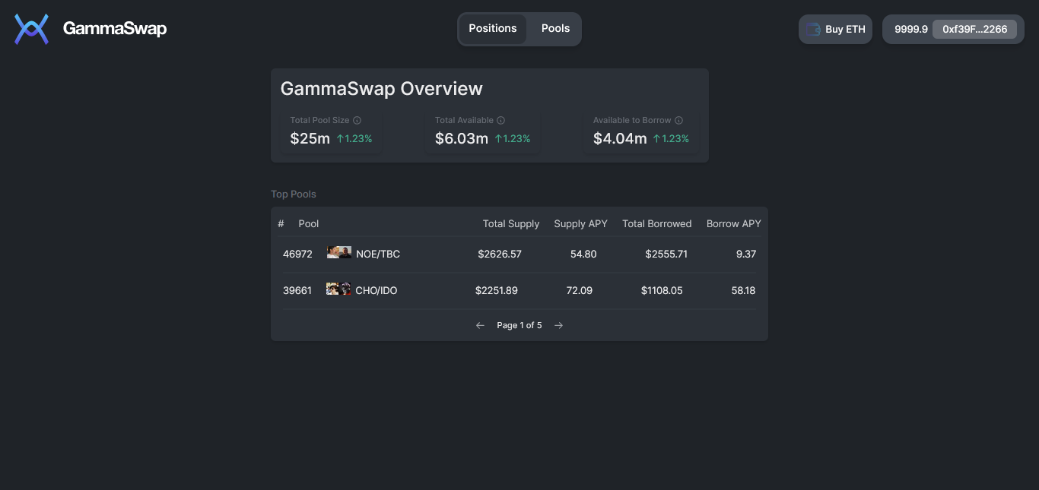This screenshot has width=1039, height=490.
Task: Switch to the Pools tab
Action: click(555, 29)
